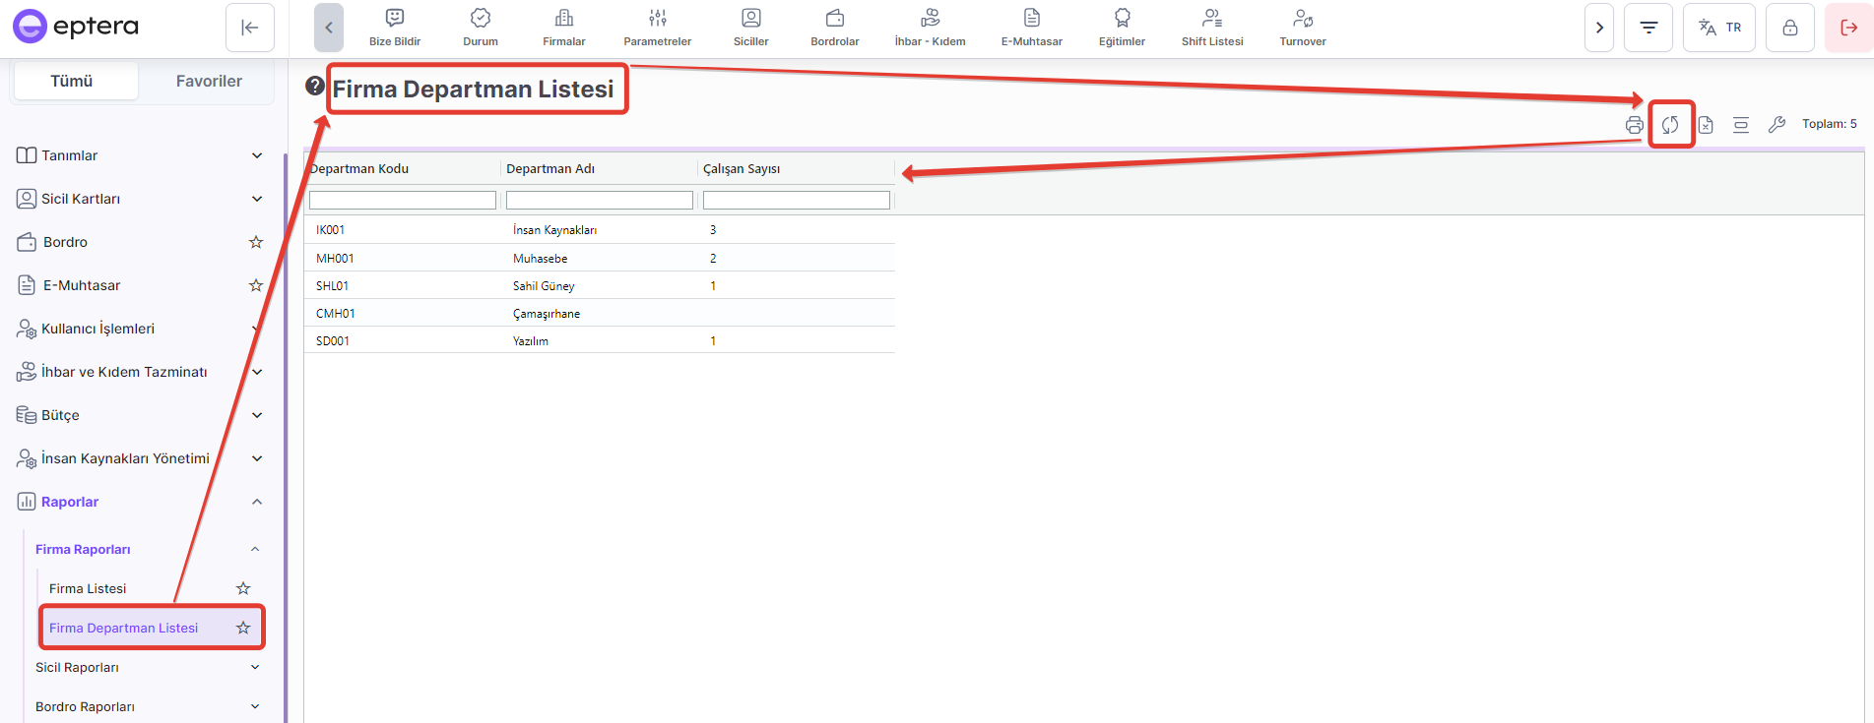Click the Departman Adı filter field
The width and height of the screenshot is (1874, 723).
coord(599,200)
